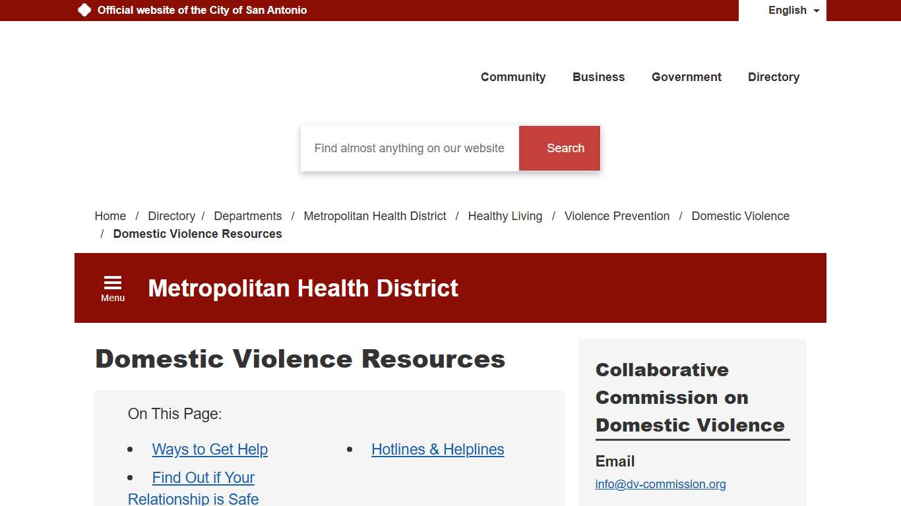901x506 pixels.
Task: Open the Government menu item
Action: click(x=686, y=77)
